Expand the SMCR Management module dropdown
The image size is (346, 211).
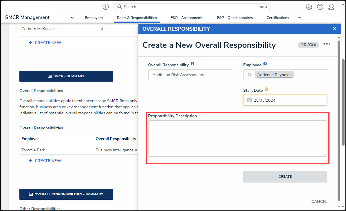tap(72, 17)
